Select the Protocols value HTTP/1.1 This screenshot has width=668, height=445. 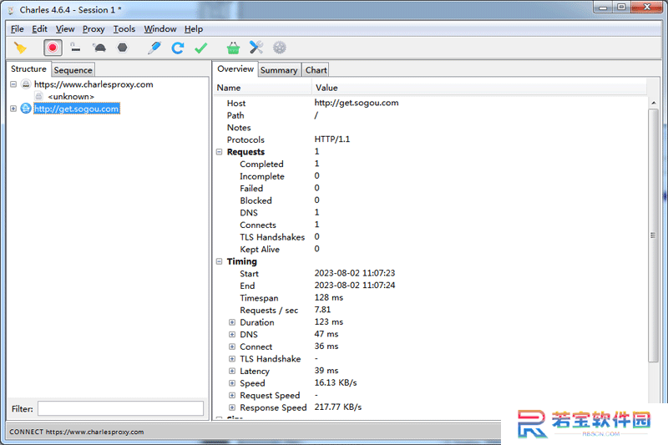[332, 139]
